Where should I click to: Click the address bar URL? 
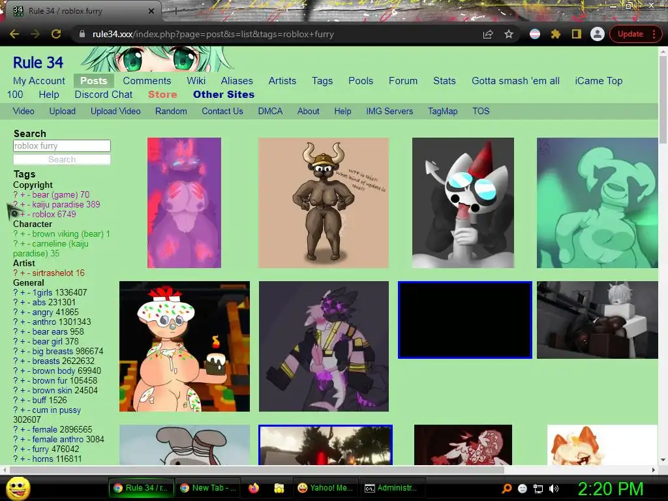coord(213,34)
